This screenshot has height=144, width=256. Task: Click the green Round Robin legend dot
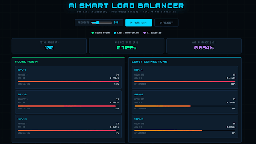pyautogui.click(x=93, y=33)
